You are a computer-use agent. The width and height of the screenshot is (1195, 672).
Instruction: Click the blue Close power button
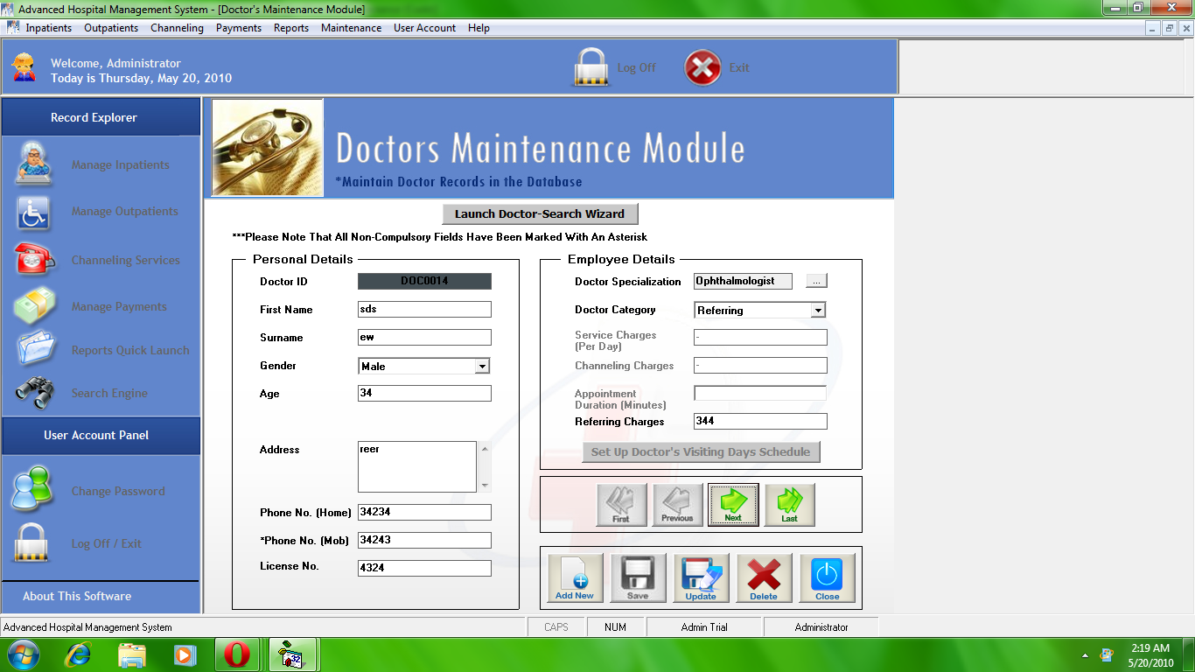[x=827, y=577]
